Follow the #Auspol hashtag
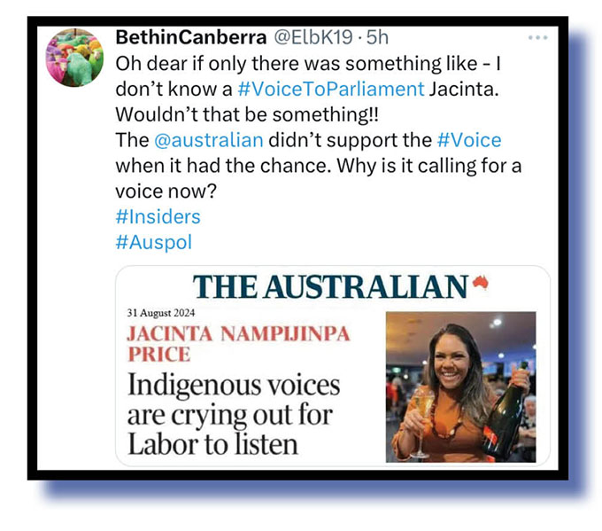The image size is (602, 531). coord(153,243)
